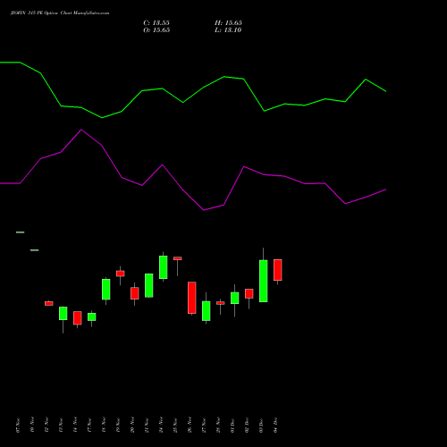This screenshot has width=447, height=447.
Task: Select the red candle for 04 Dec
Action: 278,270
